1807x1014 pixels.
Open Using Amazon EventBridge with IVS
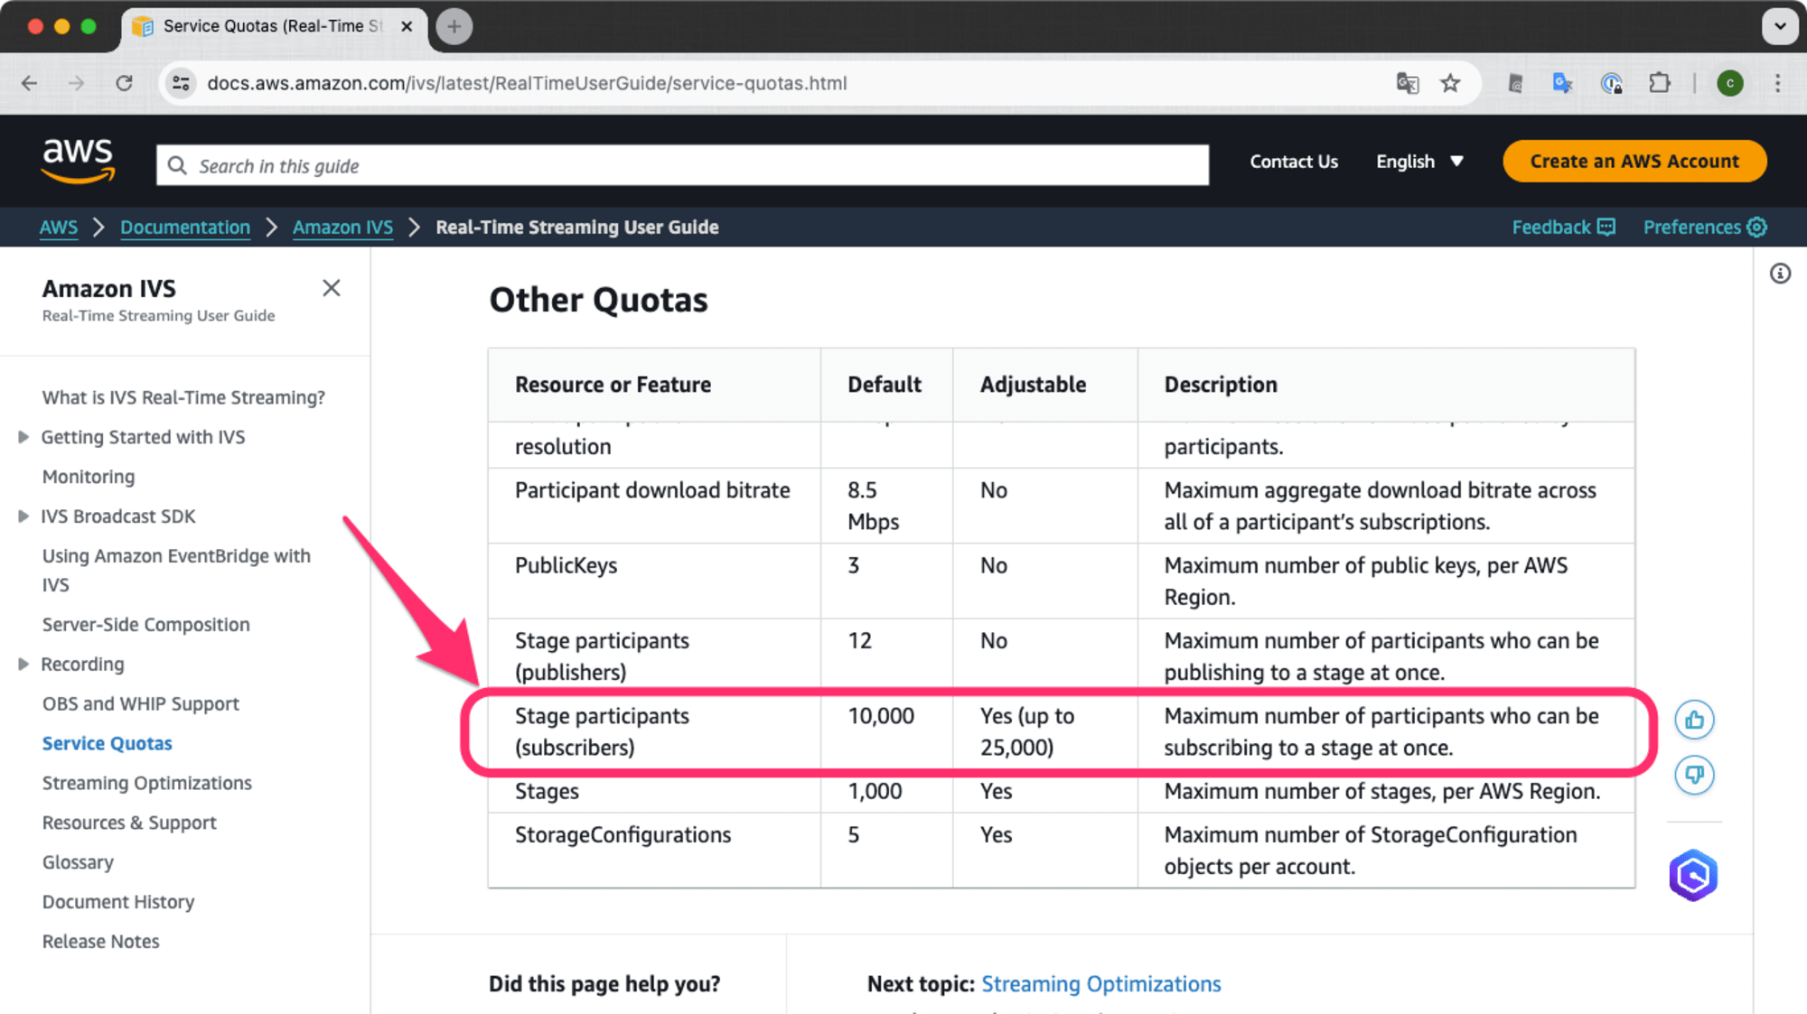176,571
